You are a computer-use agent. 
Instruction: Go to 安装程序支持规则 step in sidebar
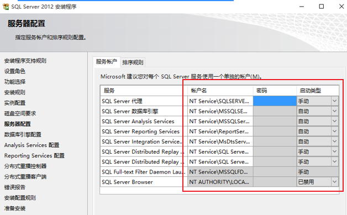pyautogui.click(x=25, y=61)
